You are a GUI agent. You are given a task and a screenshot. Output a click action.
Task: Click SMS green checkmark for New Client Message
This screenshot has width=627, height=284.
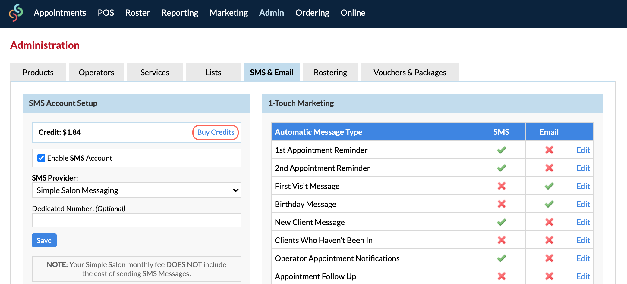(501, 222)
